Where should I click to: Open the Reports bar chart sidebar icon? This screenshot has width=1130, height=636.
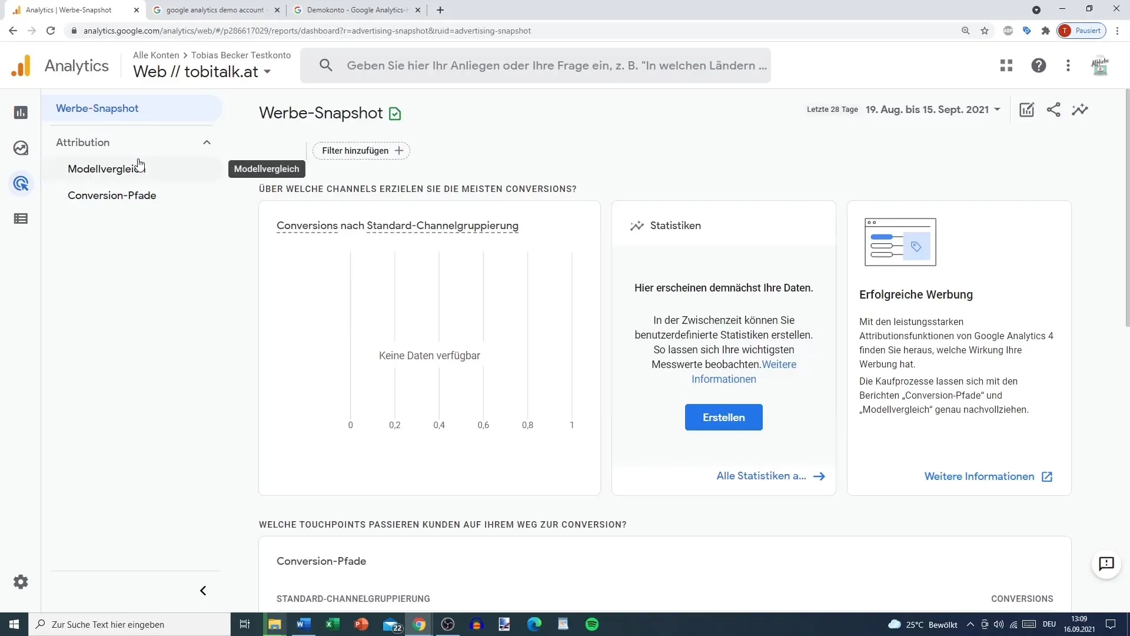pyautogui.click(x=21, y=112)
